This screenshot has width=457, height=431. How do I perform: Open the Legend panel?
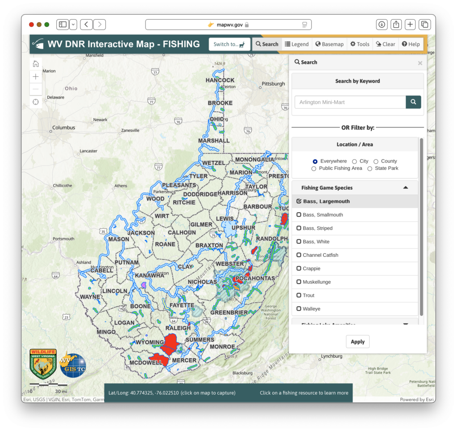[x=296, y=44]
